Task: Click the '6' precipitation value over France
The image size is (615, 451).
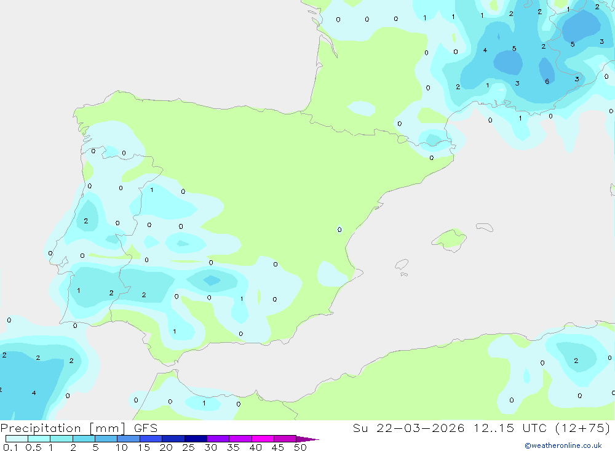Action: click(547, 82)
